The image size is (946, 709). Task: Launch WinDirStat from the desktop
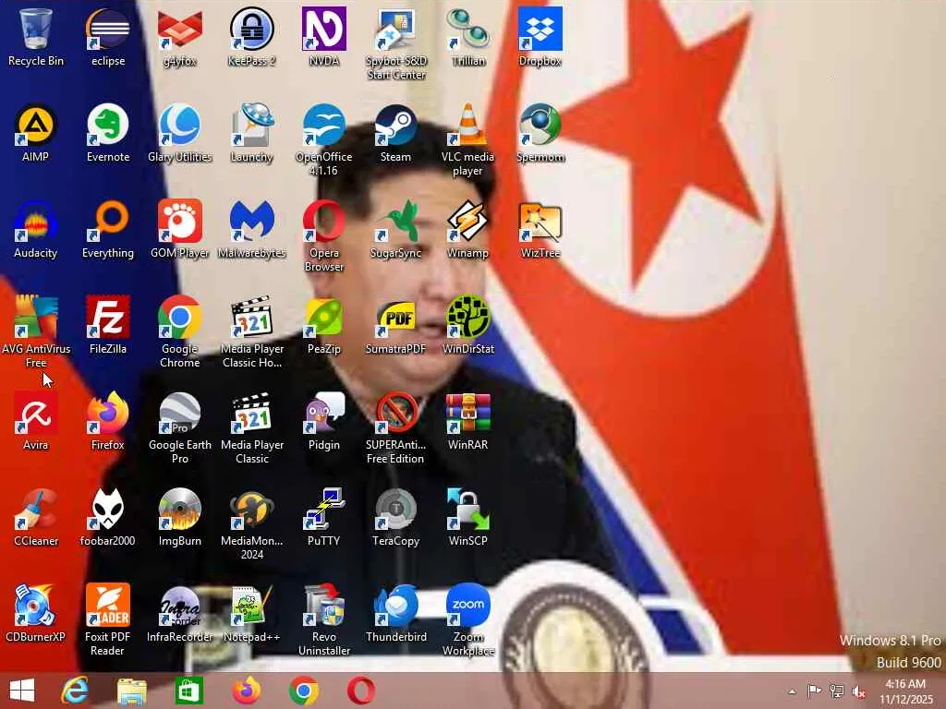click(468, 325)
